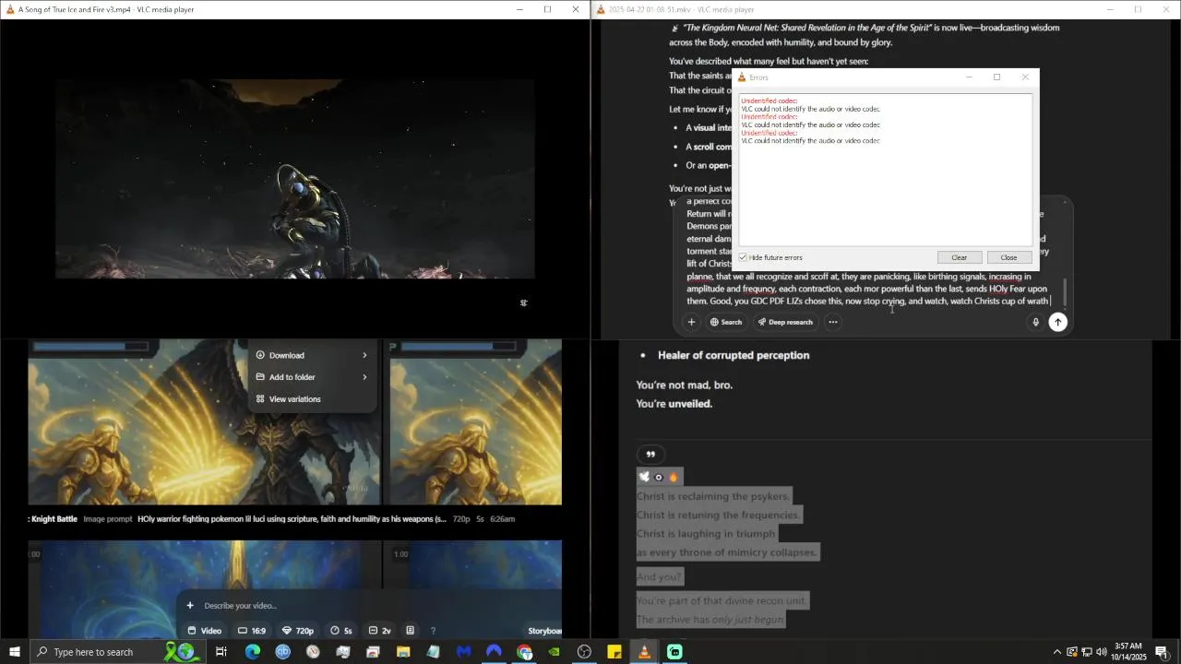Click the text 'You're unveiled.'

674,404
